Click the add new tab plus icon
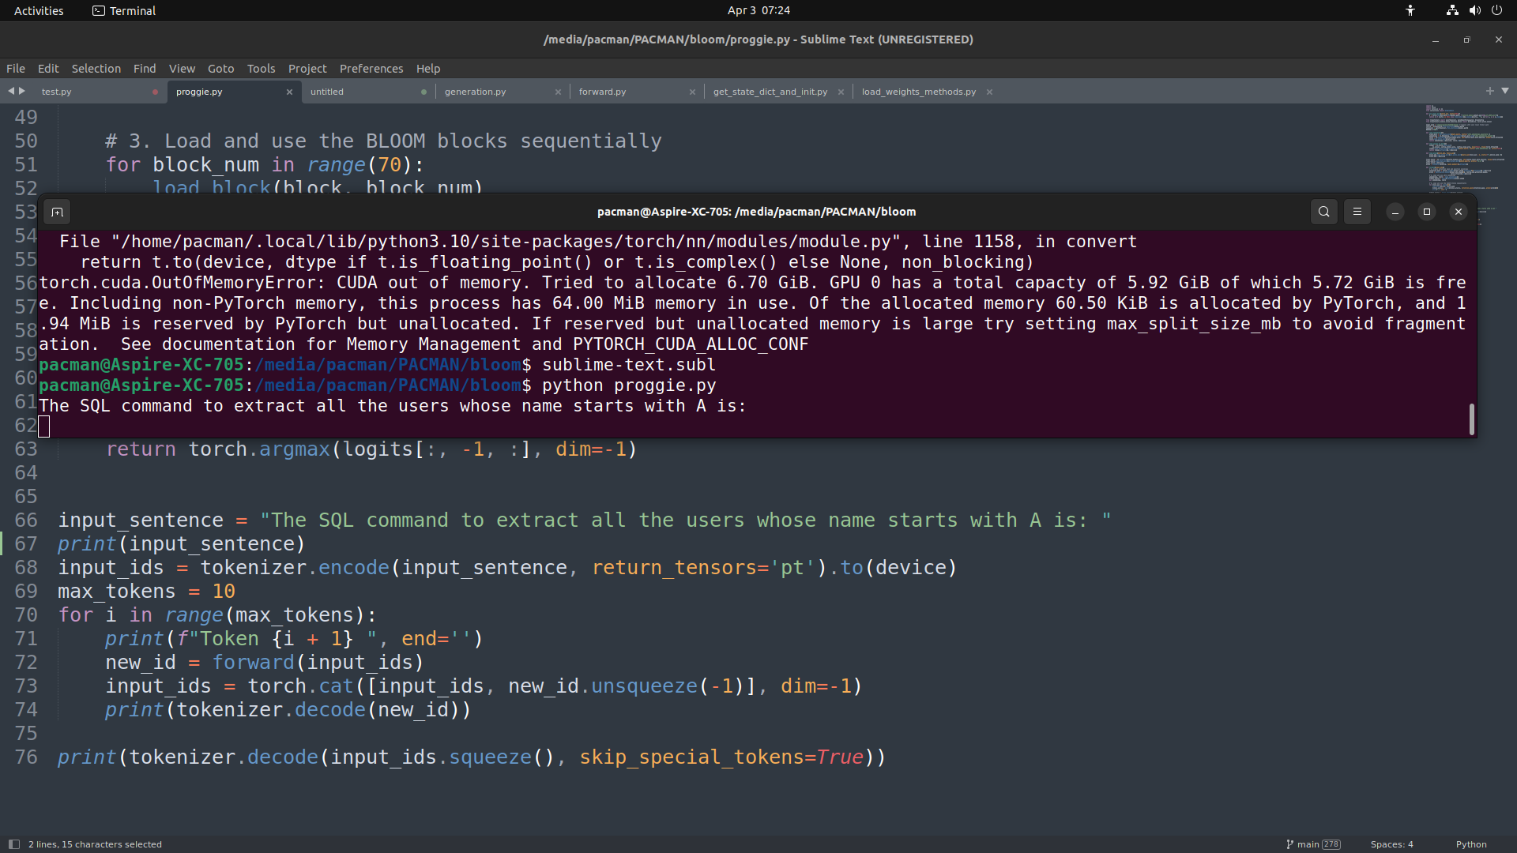The height and width of the screenshot is (853, 1517). click(x=1490, y=91)
